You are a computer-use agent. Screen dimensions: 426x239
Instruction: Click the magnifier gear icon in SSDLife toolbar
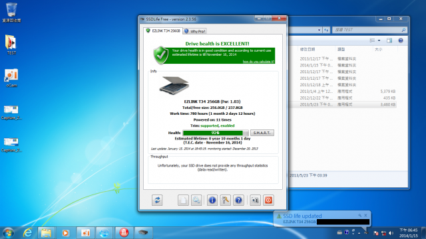coord(196,200)
